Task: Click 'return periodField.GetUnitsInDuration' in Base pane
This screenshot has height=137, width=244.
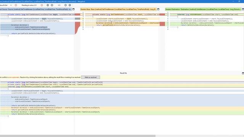Action: [118, 25]
